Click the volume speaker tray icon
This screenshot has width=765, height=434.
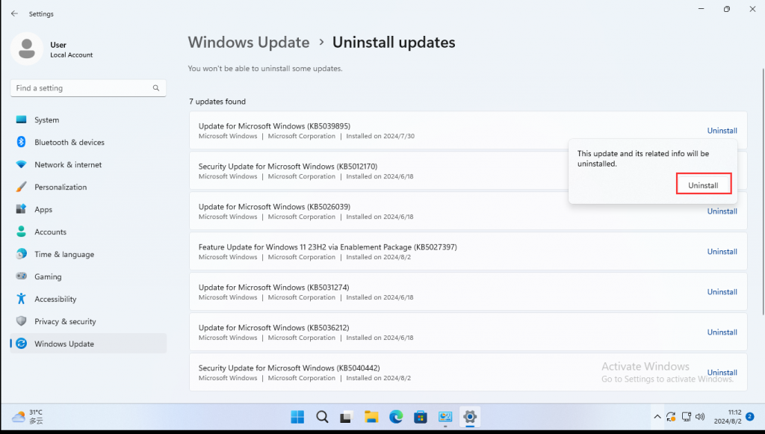(x=700, y=417)
